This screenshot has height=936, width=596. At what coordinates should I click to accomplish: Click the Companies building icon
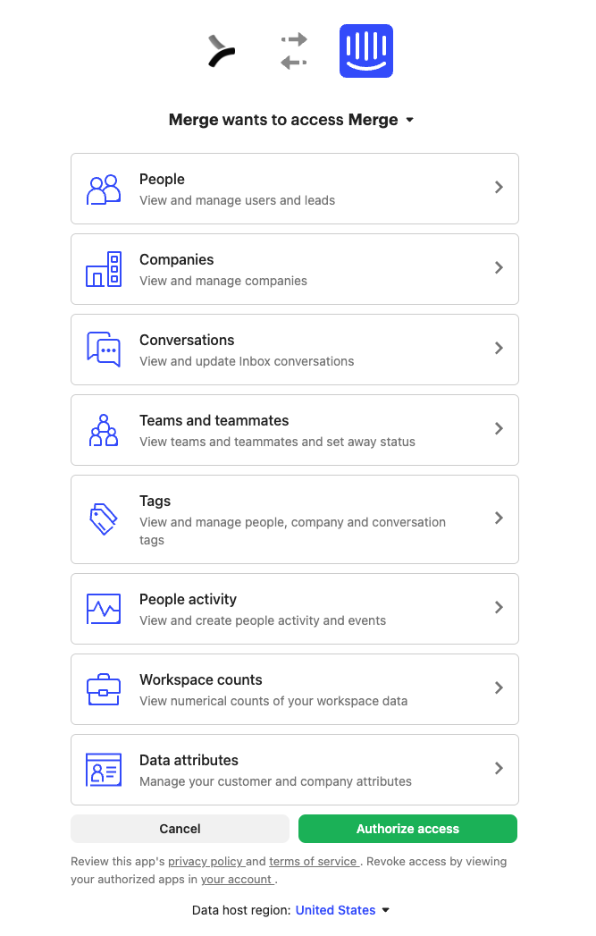coord(104,269)
